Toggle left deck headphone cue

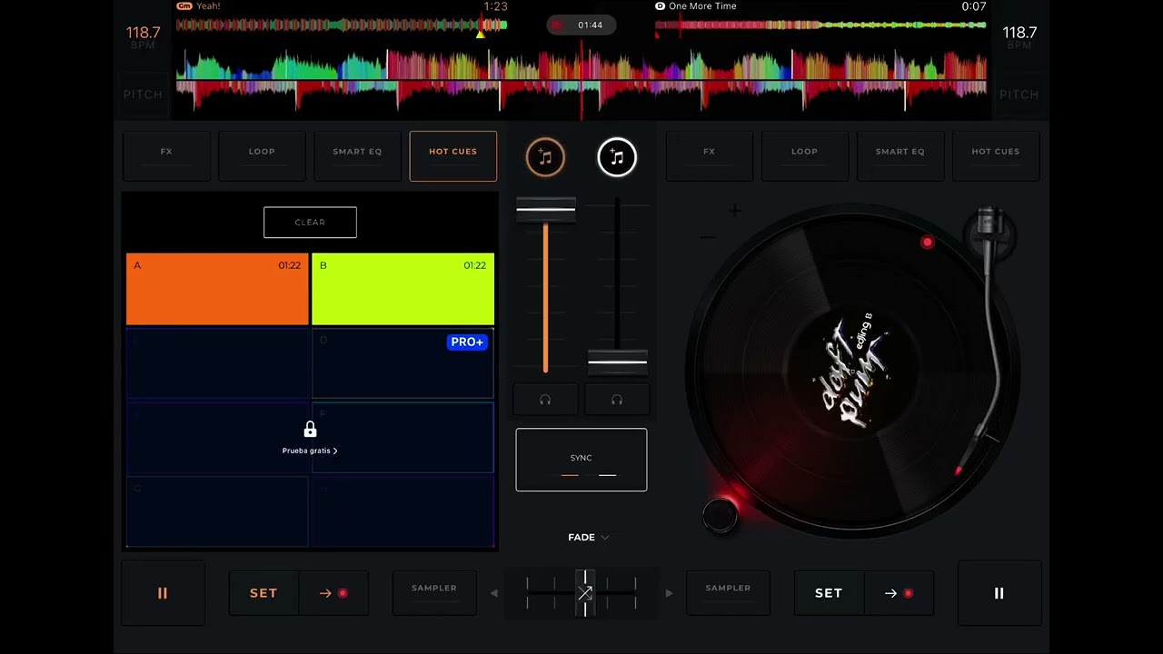[x=545, y=400]
